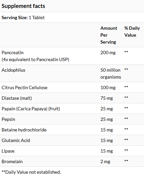
Task: Click the 50 million organisms amount
Action: pyautogui.click(x=111, y=74)
